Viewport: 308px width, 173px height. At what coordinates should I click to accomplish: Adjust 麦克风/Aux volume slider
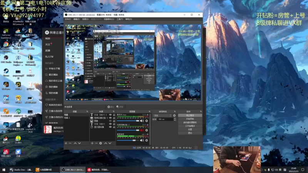pyautogui.click(x=128, y=121)
